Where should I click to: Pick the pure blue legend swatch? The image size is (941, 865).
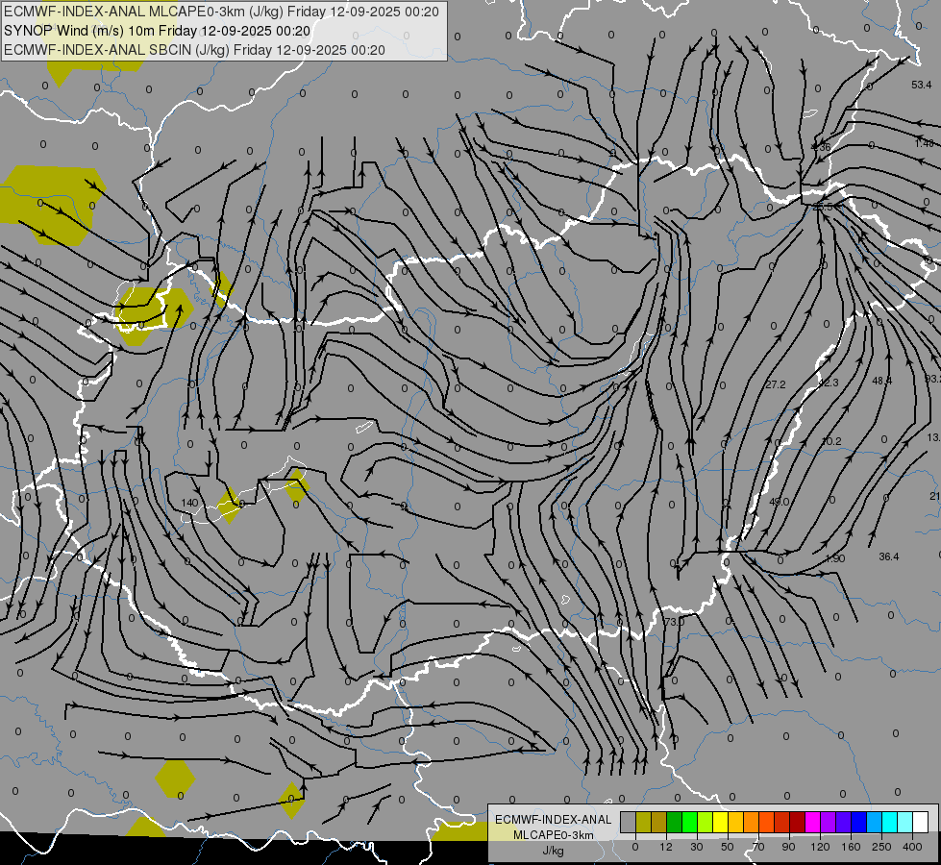click(x=858, y=822)
